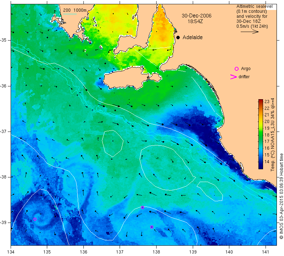
Task: Click the 141 longitude axis label
Action: [x=266, y=252]
